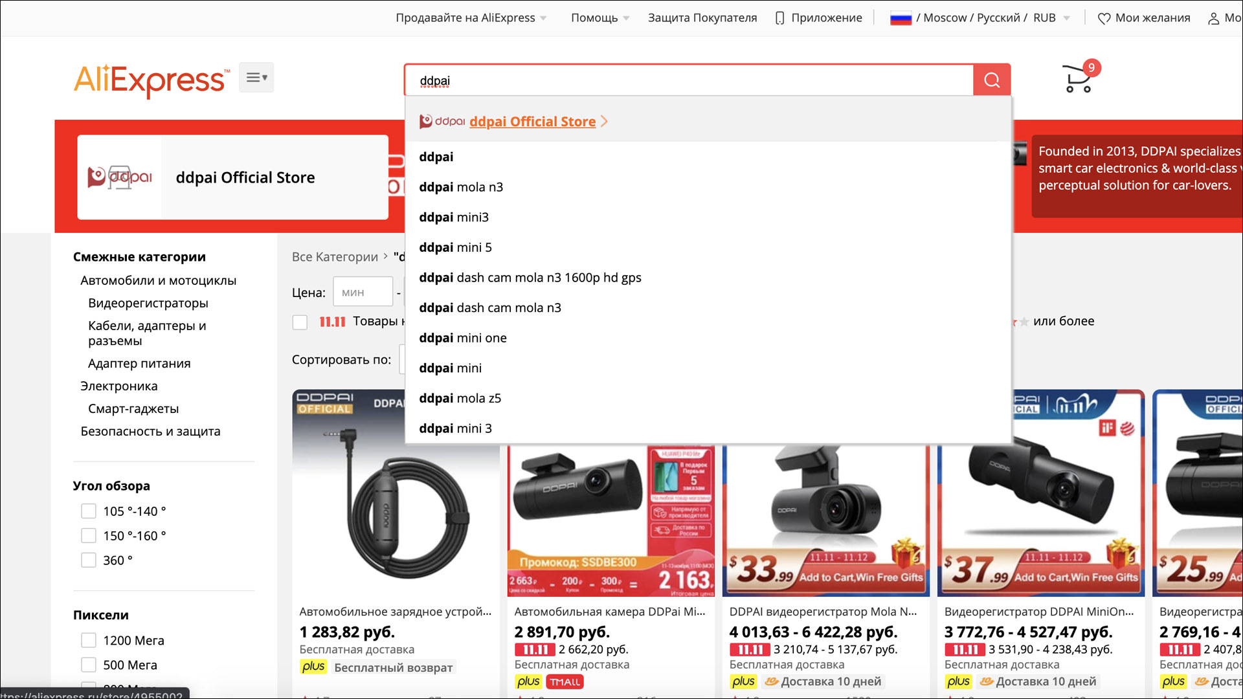Screen dimensions: 1243x699
Task: Click the ddpai logo in suggestion dropdown
Action: click(442, 121)
